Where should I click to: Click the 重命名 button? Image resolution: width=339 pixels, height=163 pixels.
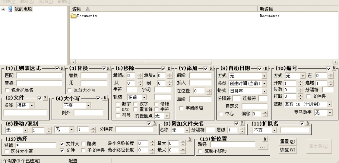(x=319, y=146)
